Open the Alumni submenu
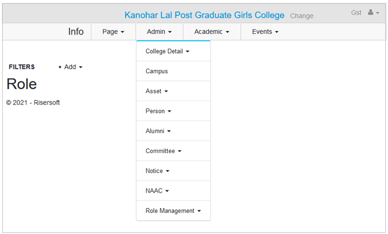Screen dimensions: 388x234 tap(173, 131)
